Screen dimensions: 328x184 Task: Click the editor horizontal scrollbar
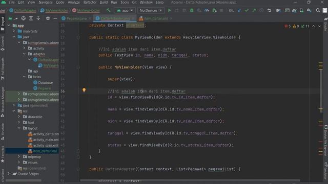[x=190, y=180]
